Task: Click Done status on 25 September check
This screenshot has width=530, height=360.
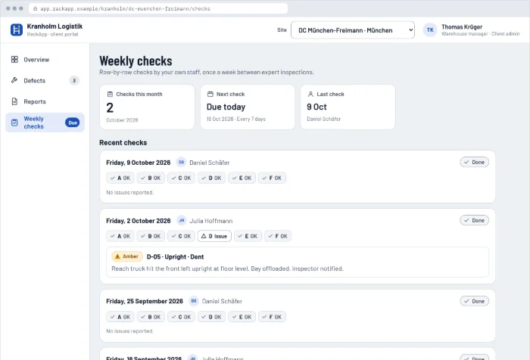Action: [x=474, y=301]
